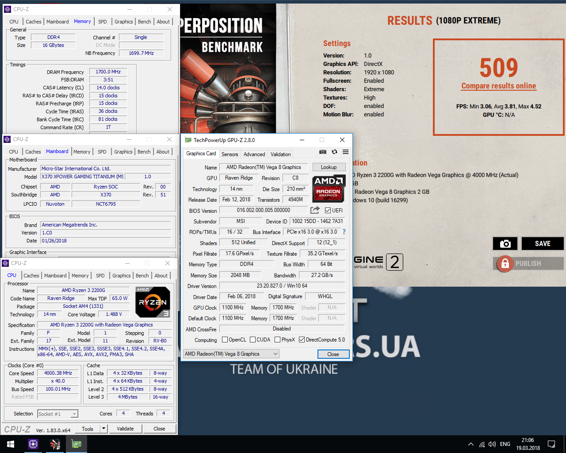Click the score value 509
566x453 pixels.
499,68
